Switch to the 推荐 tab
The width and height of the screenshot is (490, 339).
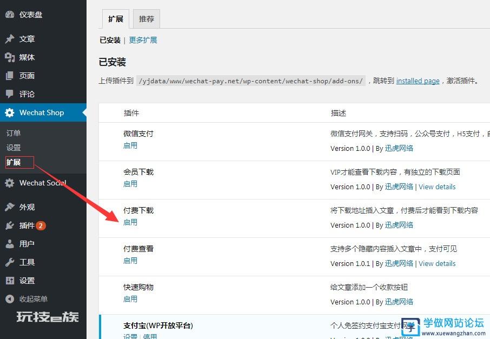[147, 19]
